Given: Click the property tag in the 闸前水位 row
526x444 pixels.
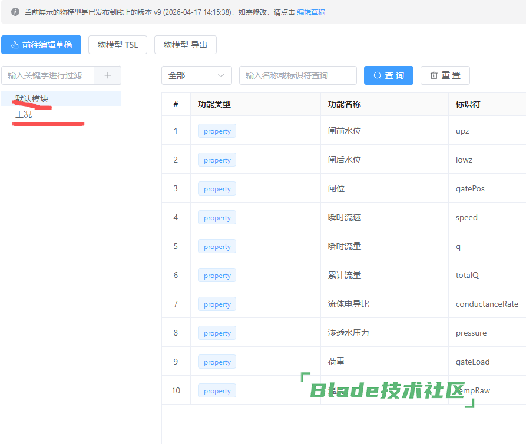Looking at the screenshot, I should (217, 131).
